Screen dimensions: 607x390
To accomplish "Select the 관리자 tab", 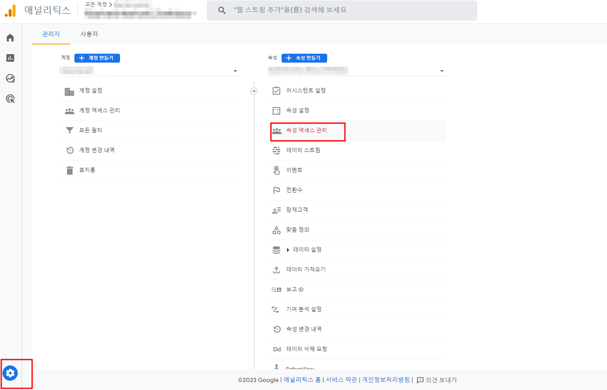I will (x=51, y=33).
